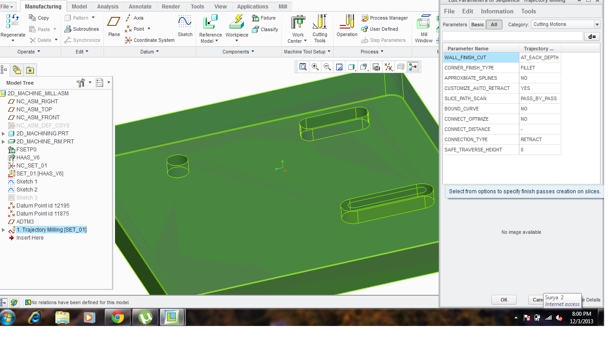609x342 pixels.
Task: Create a datum Plane
Action: (x=114, y=26)
